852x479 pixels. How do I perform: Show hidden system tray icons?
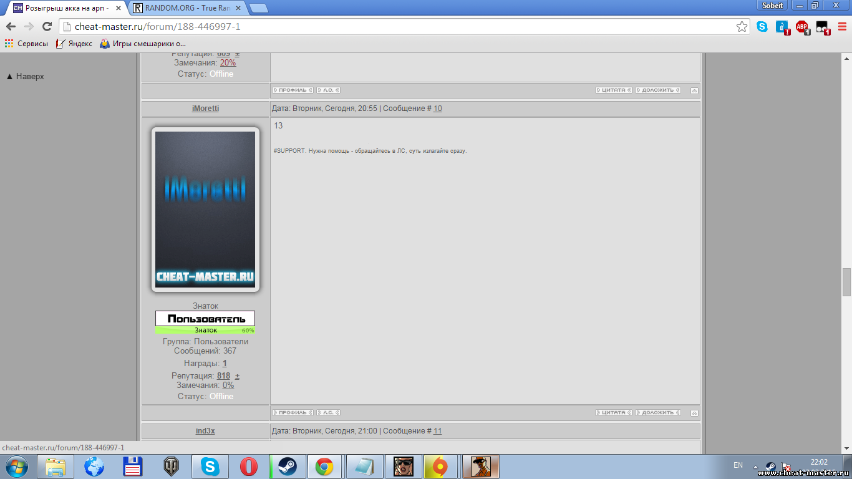point(756,467)
